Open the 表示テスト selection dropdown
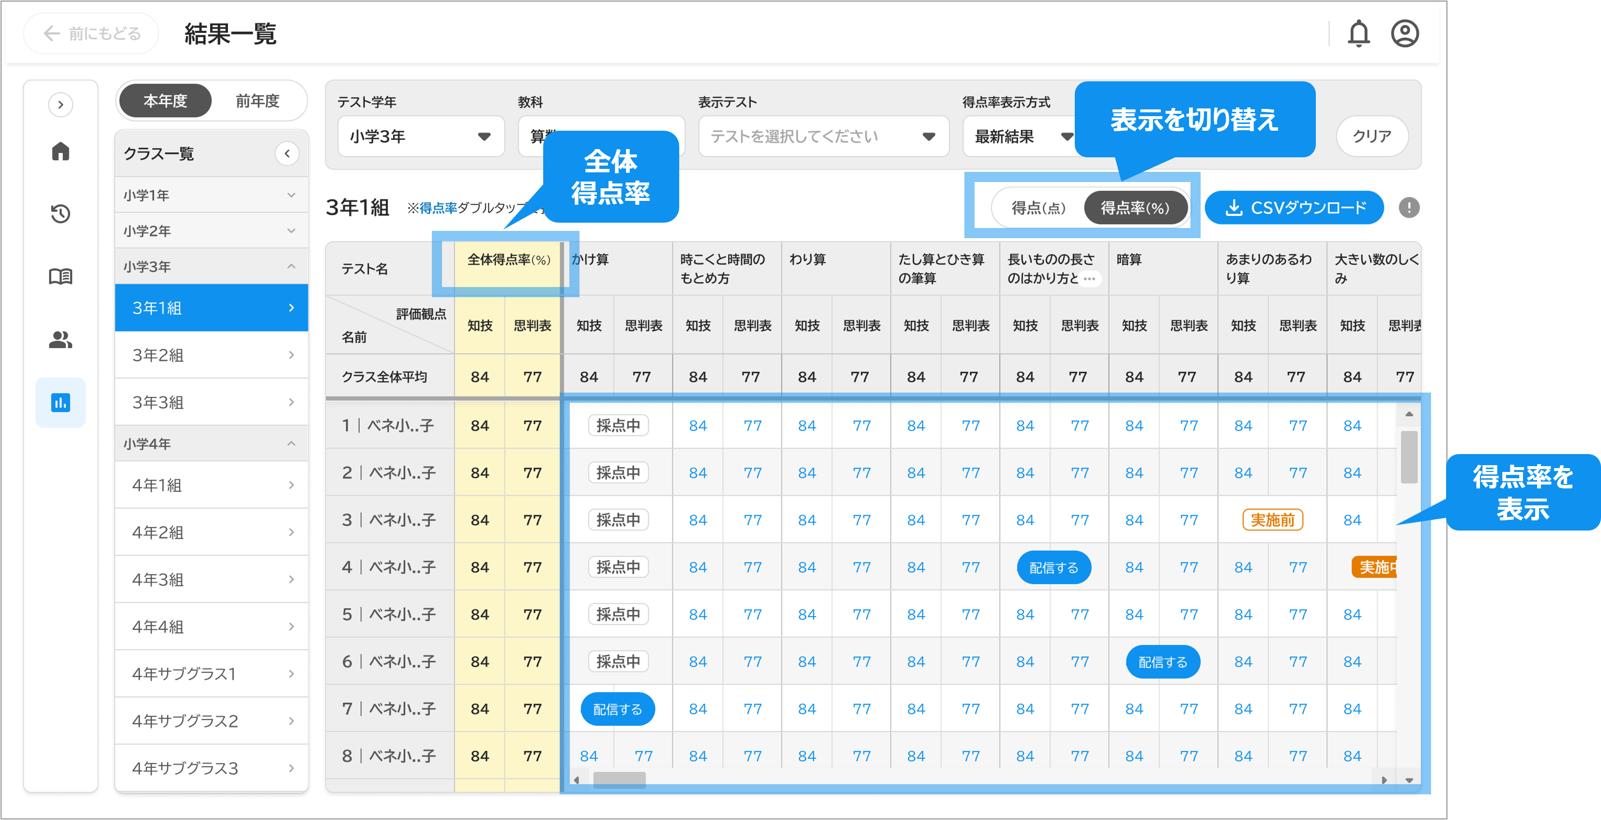Viewport: 1601px width, 820px height. pos(823,136)
